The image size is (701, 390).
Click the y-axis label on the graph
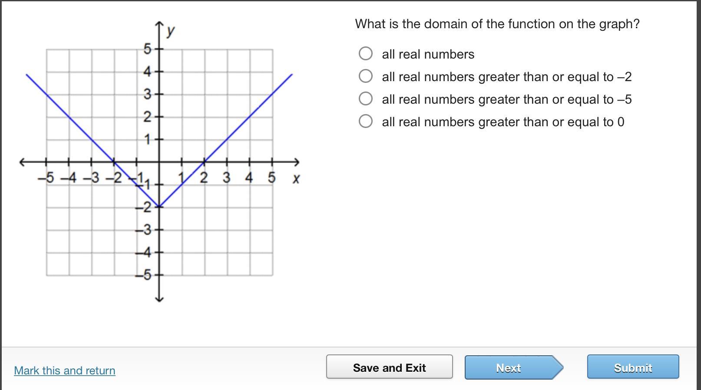click(171, 30)
